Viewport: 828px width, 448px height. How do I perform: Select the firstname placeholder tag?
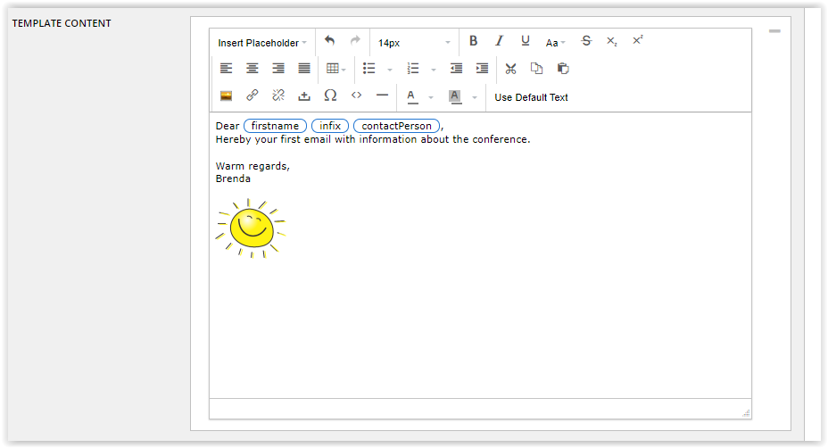coord(275,126)
